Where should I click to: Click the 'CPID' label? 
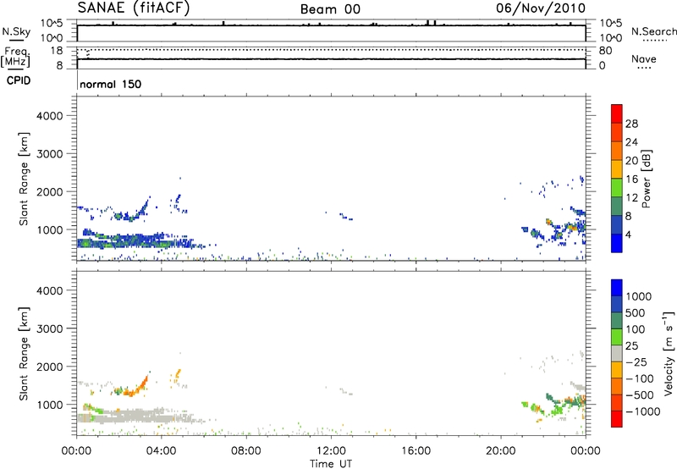coord(19,80)
